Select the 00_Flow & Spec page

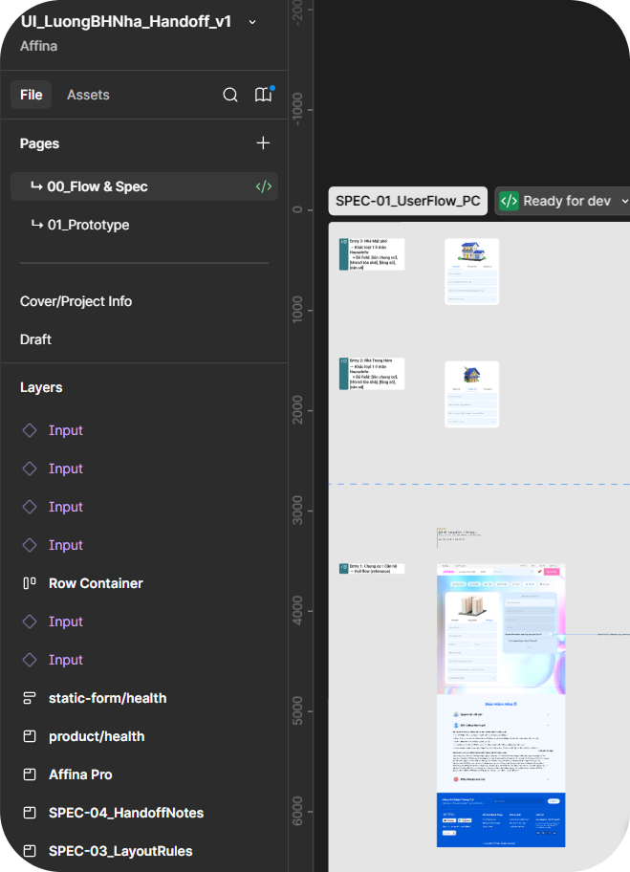[x=144, y=186]
